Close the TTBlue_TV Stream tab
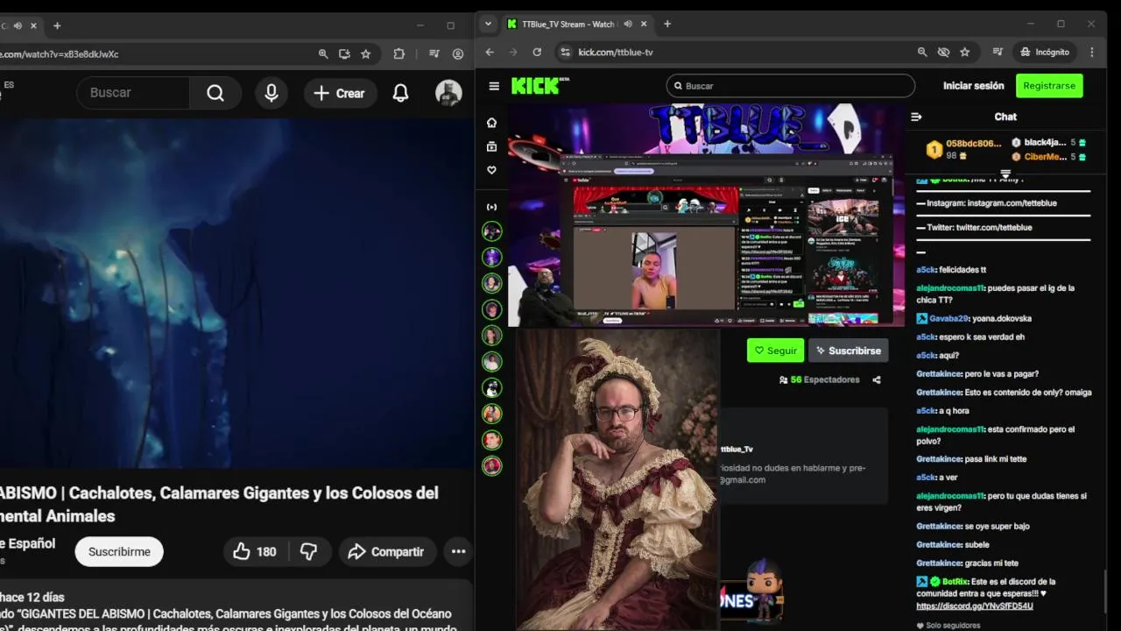Image resolution: width=1121 pixels, height=631 pixels. (644, 24)
